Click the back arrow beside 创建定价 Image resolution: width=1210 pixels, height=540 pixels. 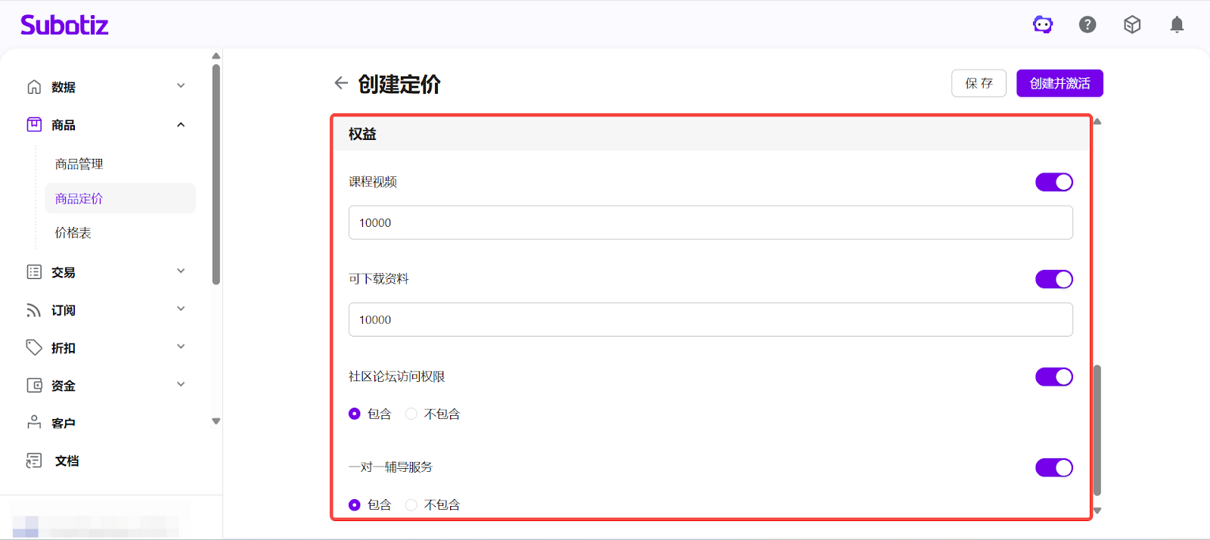tap(341, 83)
